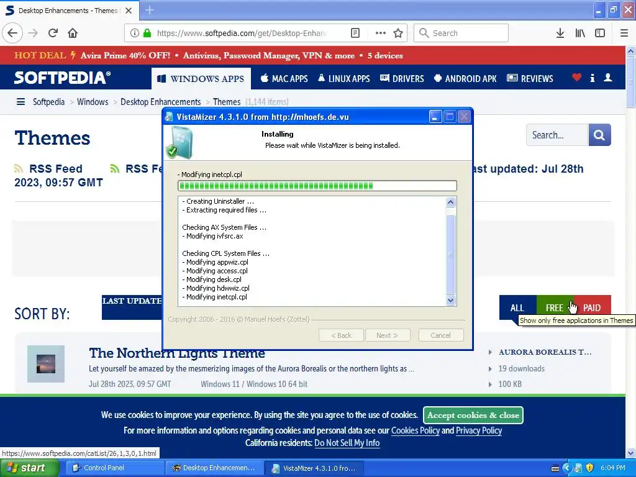Open the Firefox hamburger menu
636x477 pixels.
coord(624,33)
